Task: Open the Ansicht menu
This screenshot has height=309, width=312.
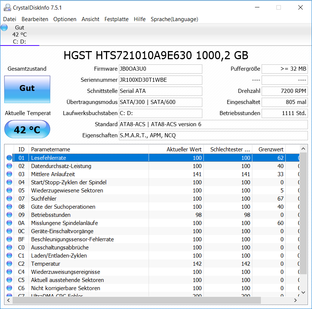Action: [x=90, y=19]
